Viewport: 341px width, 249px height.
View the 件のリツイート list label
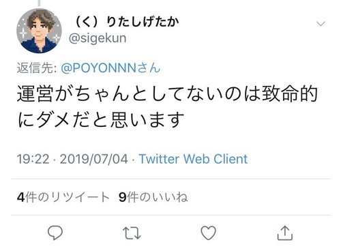[68, 197]
